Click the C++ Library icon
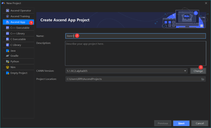Viewport: 211px width, 128px height. pyautogui.click(x=8, y=34)
